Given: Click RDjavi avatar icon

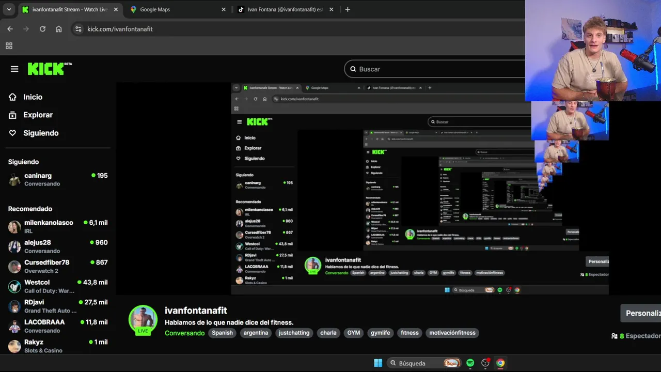Looking at the screenshot, I should point(14,306).
